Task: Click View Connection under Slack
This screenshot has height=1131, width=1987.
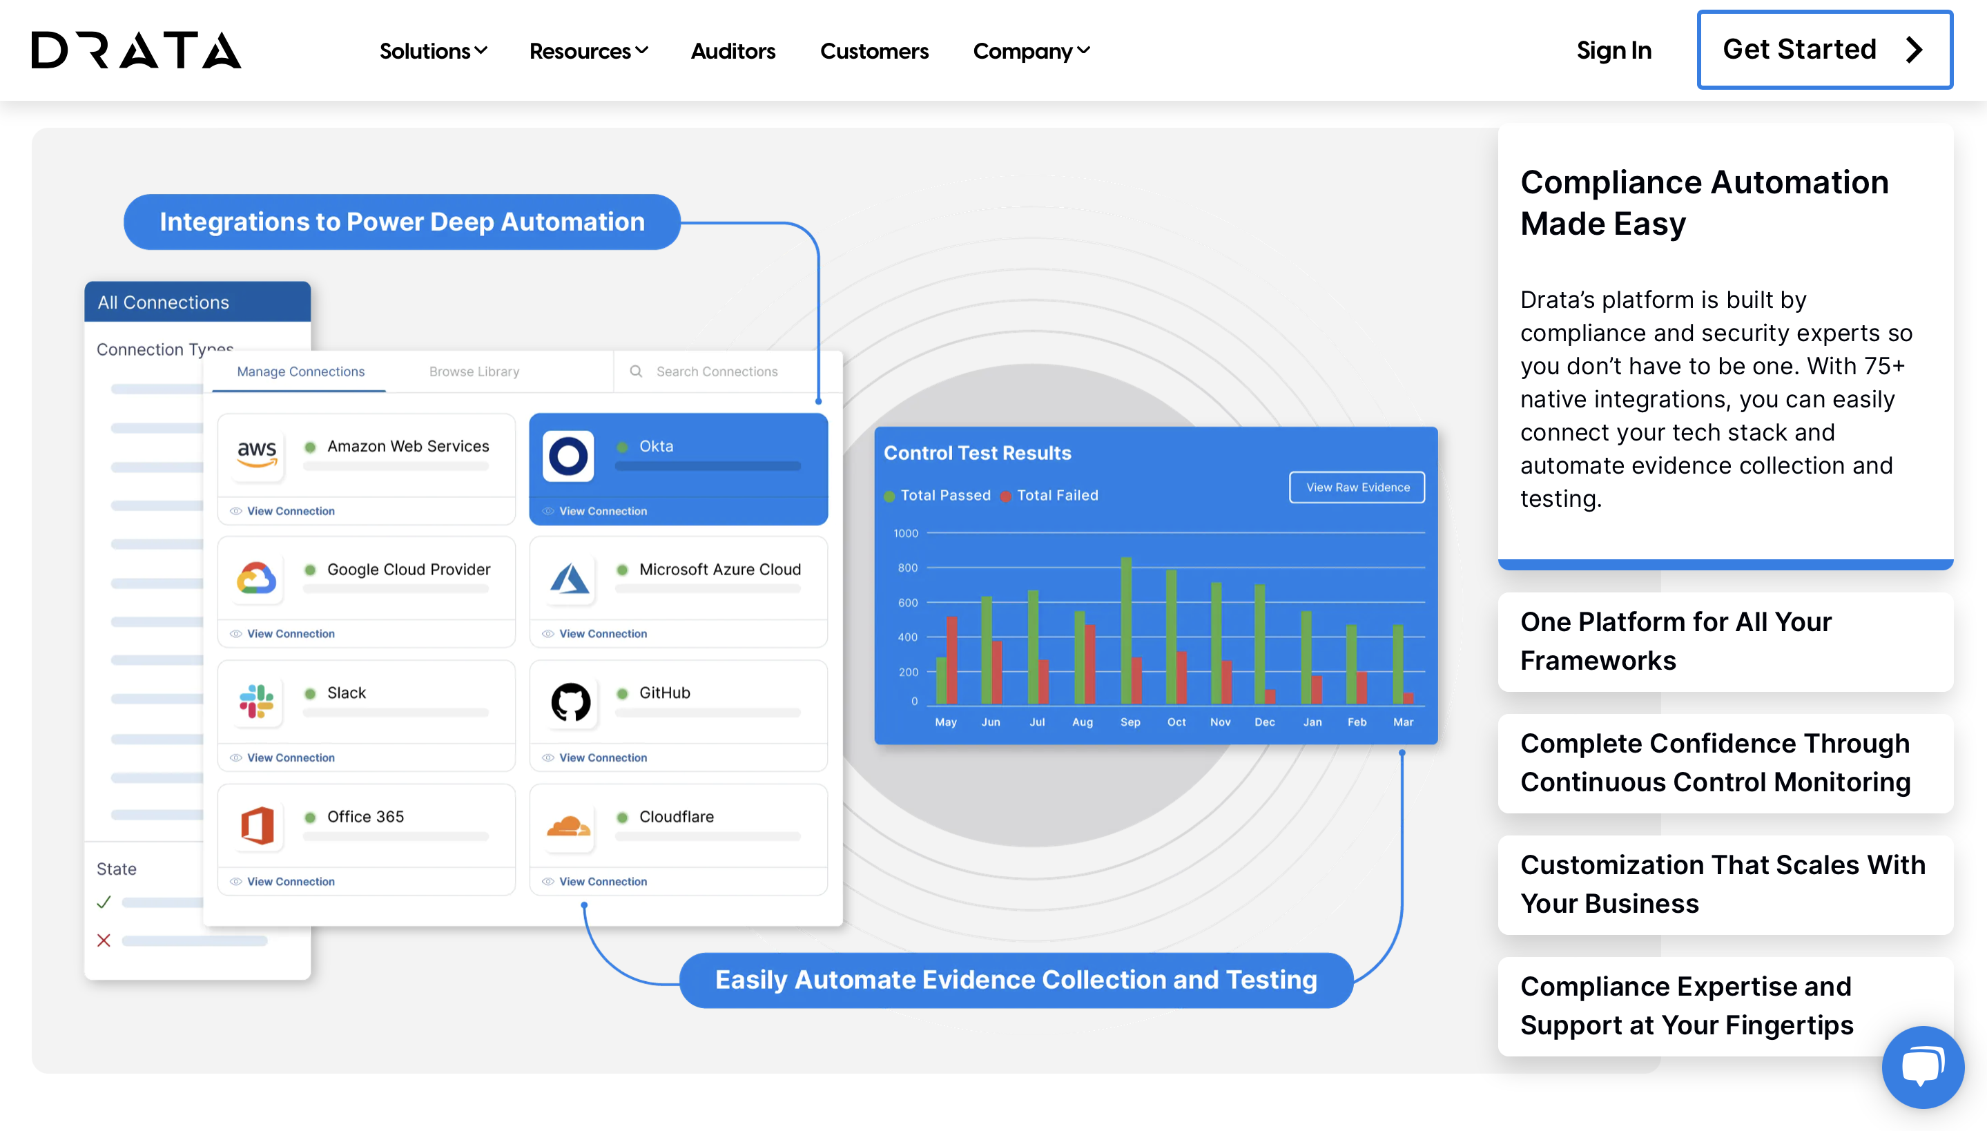Action: [x=291, y=757]
